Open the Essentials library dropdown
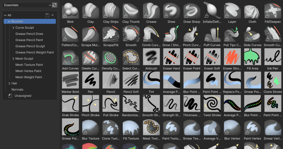The width and height of the screenshot is (283, 149). tap(27, 5)
